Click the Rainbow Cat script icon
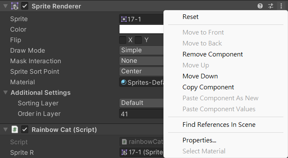288x158 pixels. [15, 130]
